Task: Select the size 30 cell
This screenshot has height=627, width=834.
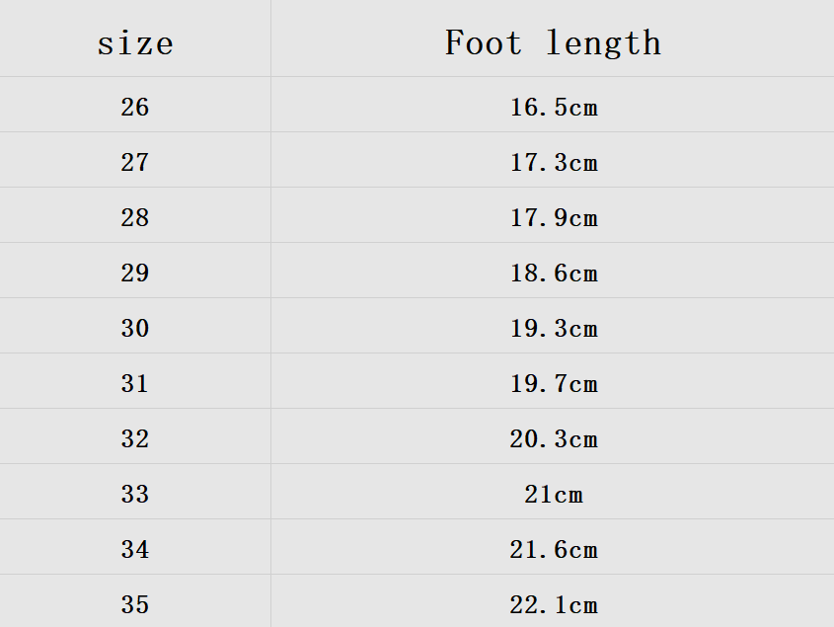Action: click(x=135, y=328)
